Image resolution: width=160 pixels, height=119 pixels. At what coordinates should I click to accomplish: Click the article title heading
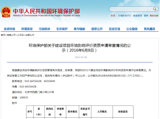(80, 48)
